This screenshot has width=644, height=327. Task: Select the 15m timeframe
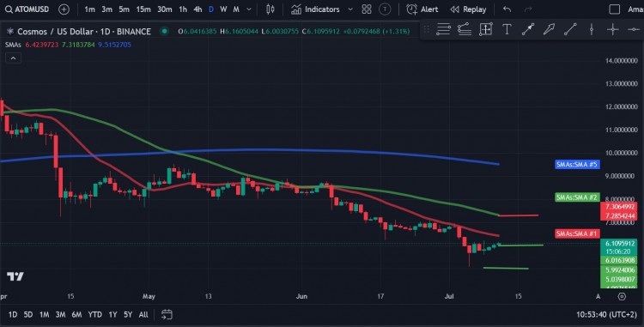point(143,9)
